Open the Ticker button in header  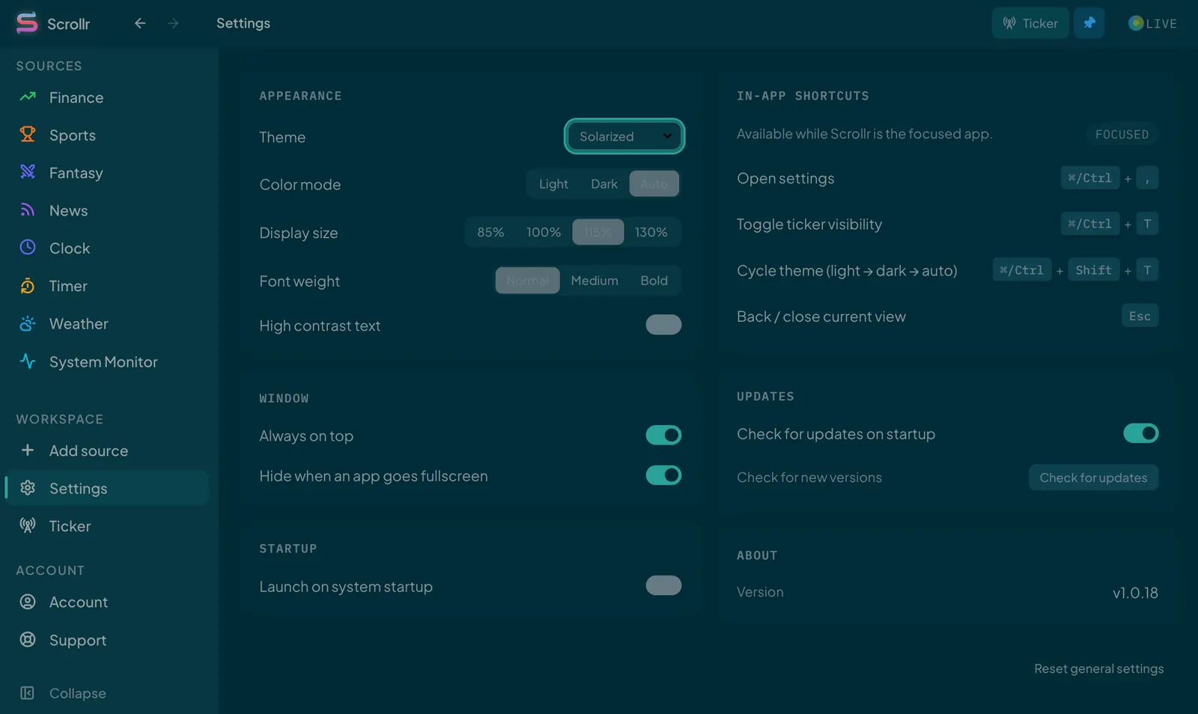1030,23
